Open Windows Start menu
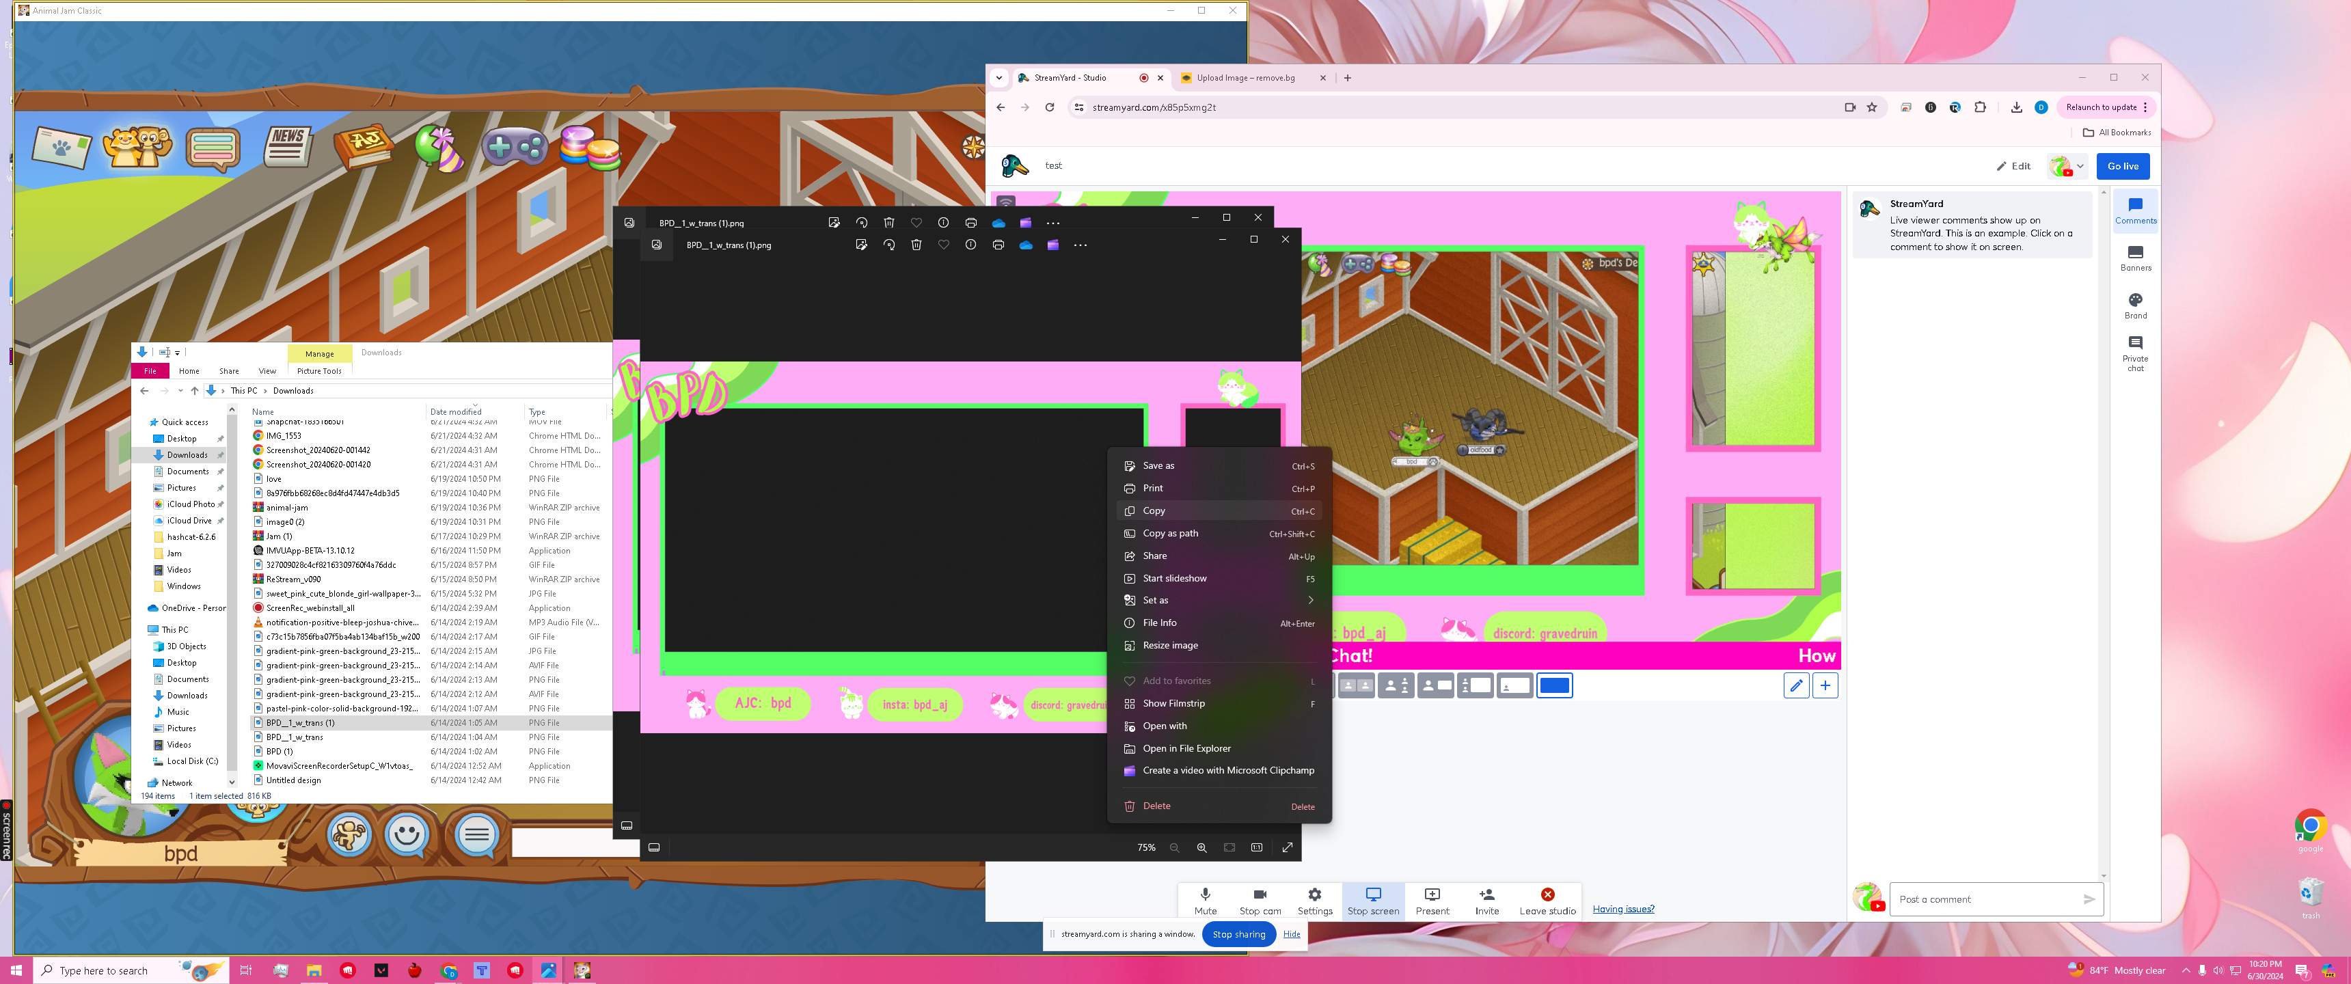This screenshot has width=2351, height=984. tap(16, 970)
